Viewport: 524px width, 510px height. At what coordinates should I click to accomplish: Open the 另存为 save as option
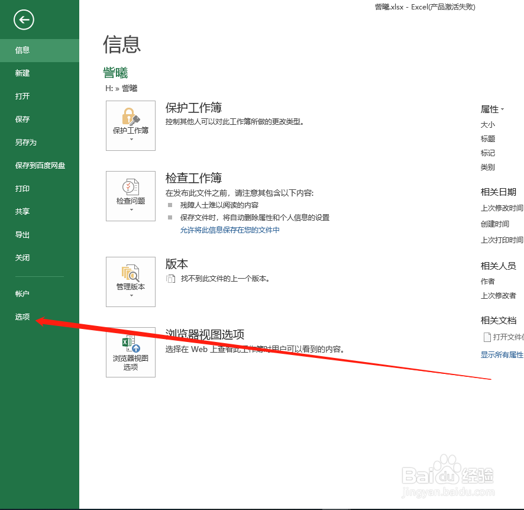(x=24, y=142)
